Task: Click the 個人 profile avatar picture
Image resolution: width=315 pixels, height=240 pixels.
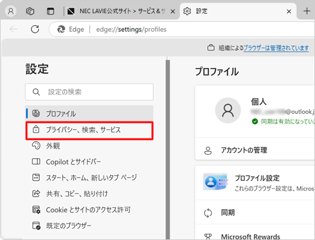Action: coord(228,110)
